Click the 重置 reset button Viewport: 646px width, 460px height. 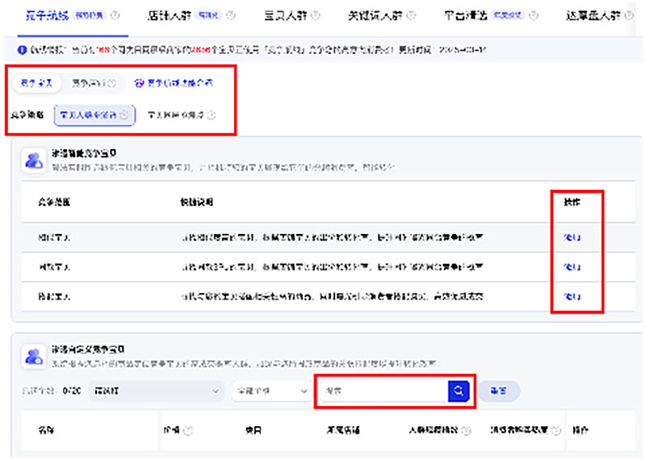[498, 391]
